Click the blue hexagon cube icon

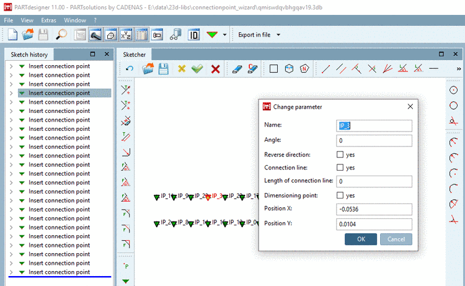(289, 69)
